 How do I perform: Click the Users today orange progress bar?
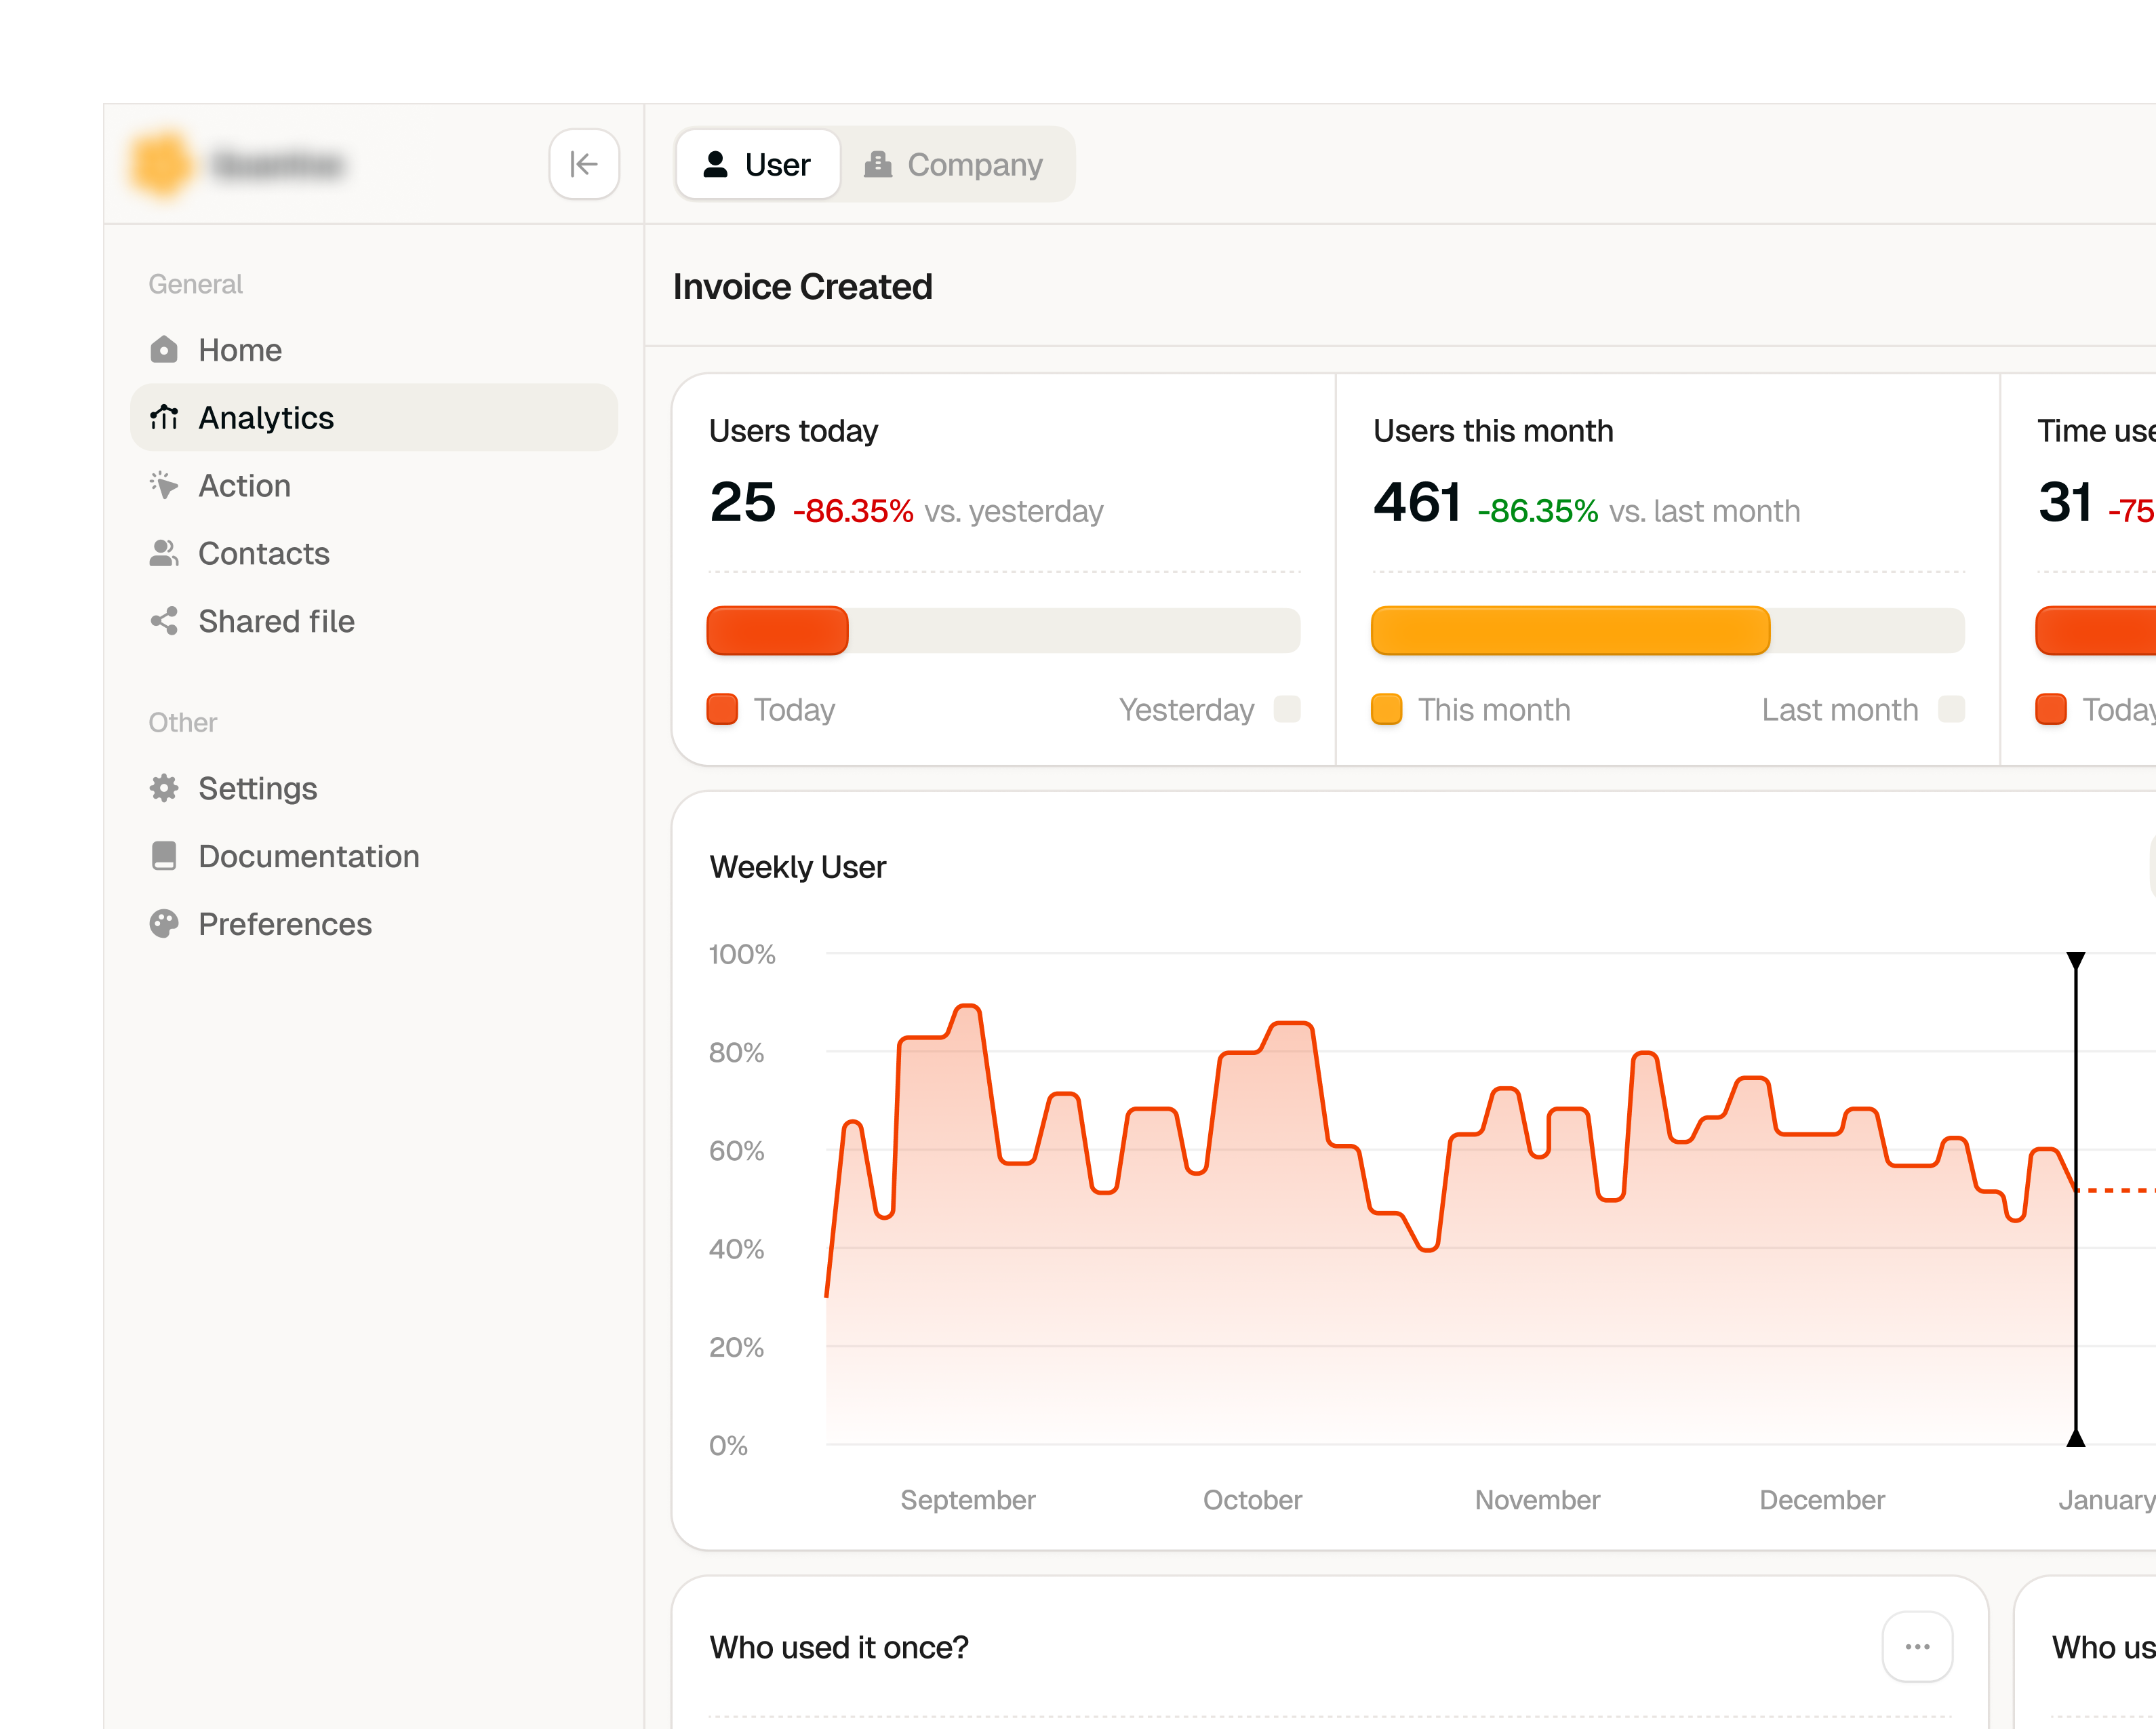coord(777,630)
